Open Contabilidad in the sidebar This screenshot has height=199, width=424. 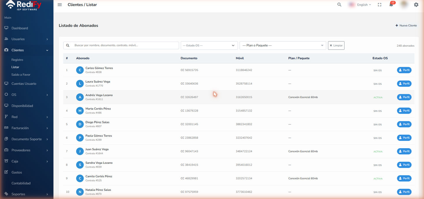click(x=21, y=183)
